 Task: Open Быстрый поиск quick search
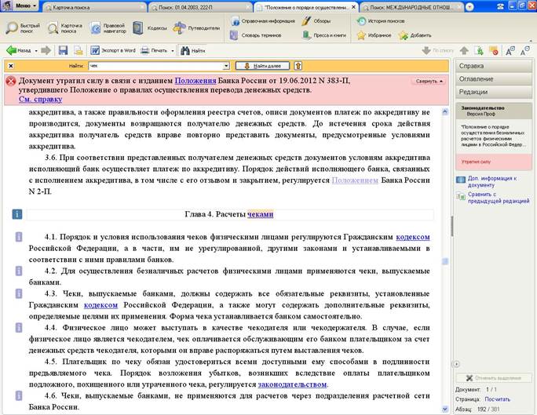pyautogui.click(x=23, y=27)
